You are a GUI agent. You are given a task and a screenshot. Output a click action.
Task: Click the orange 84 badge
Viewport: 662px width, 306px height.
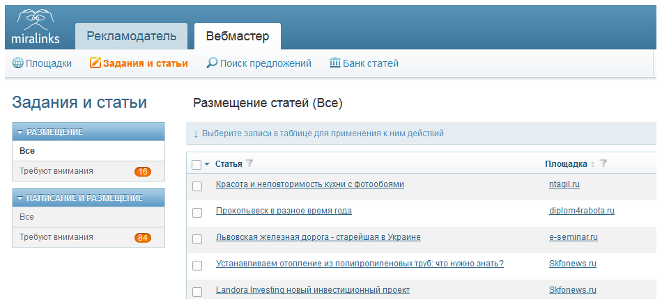click(143, 238)
